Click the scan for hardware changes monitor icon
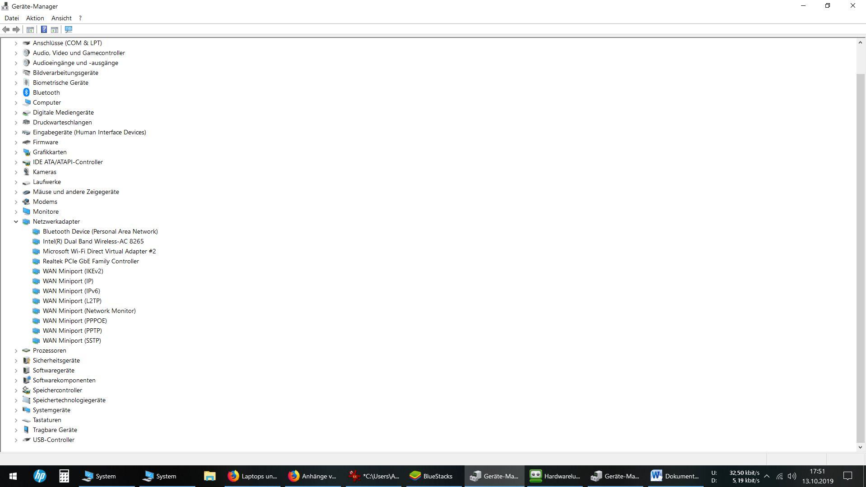 coord(69,30)
